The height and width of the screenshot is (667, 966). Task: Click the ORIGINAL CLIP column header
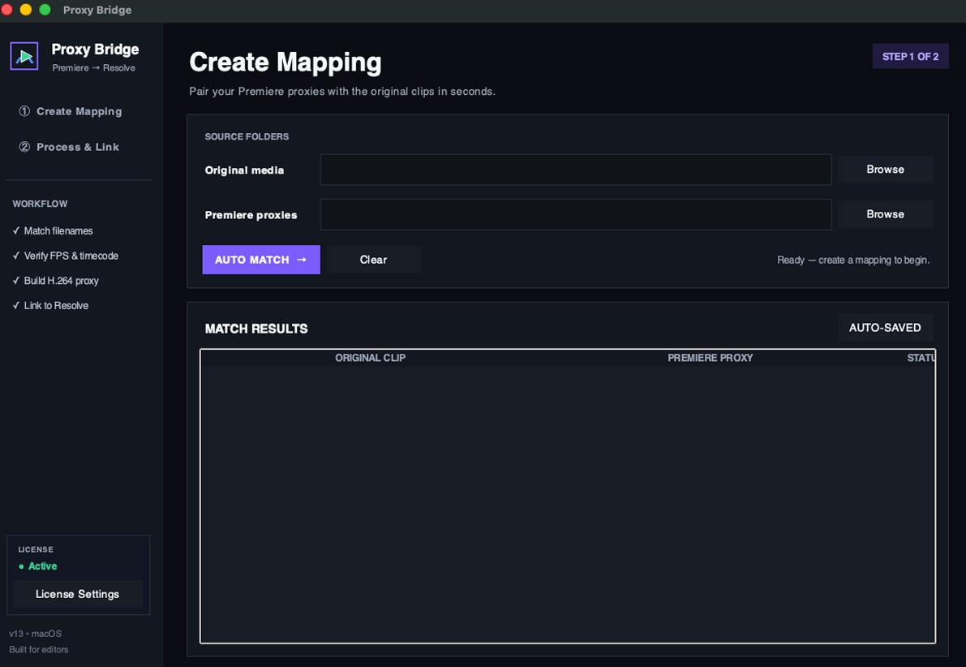coord(370,358)
